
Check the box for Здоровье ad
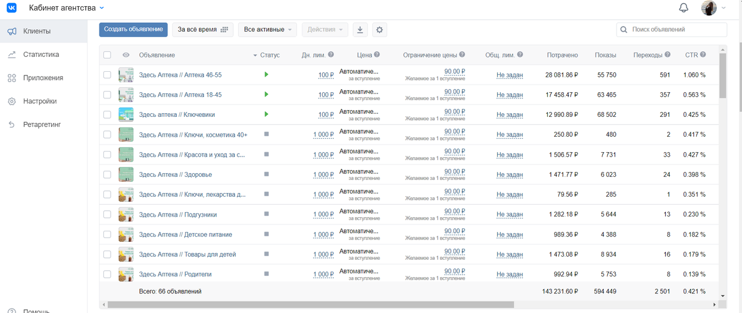pos(107,174)
